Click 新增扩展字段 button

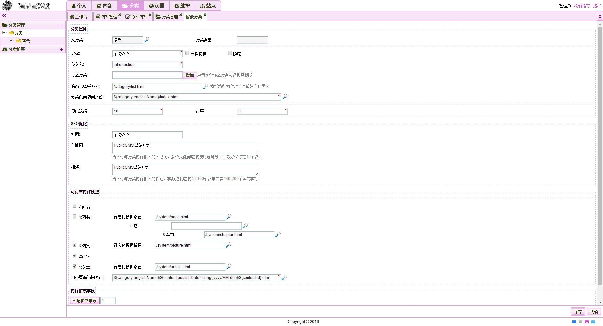click(x=85, y=300)
